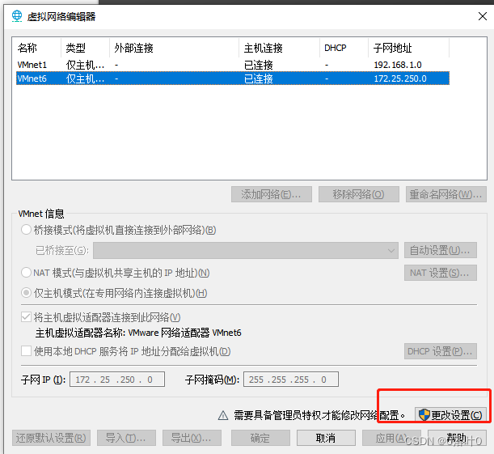The image size is (494, 454).
Task: Sort the list by the 名称 column header
Action: (x=36, y=48)
